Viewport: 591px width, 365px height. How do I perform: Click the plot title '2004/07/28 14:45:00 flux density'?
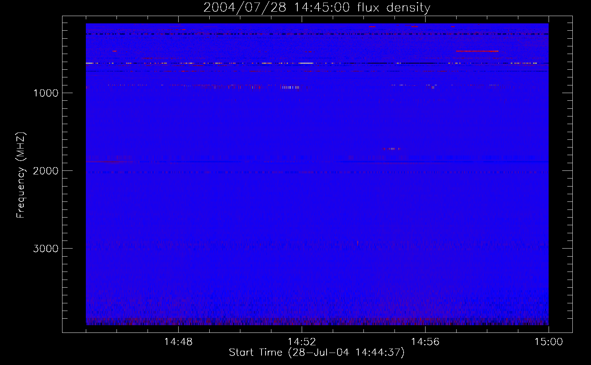pos(317,8)
